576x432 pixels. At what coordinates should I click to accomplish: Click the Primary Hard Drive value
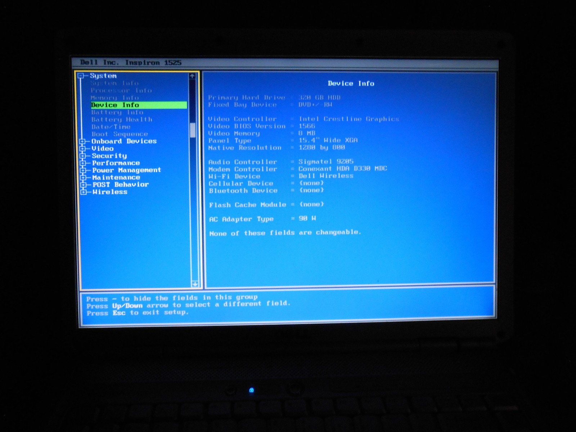[x=319, y=98]
